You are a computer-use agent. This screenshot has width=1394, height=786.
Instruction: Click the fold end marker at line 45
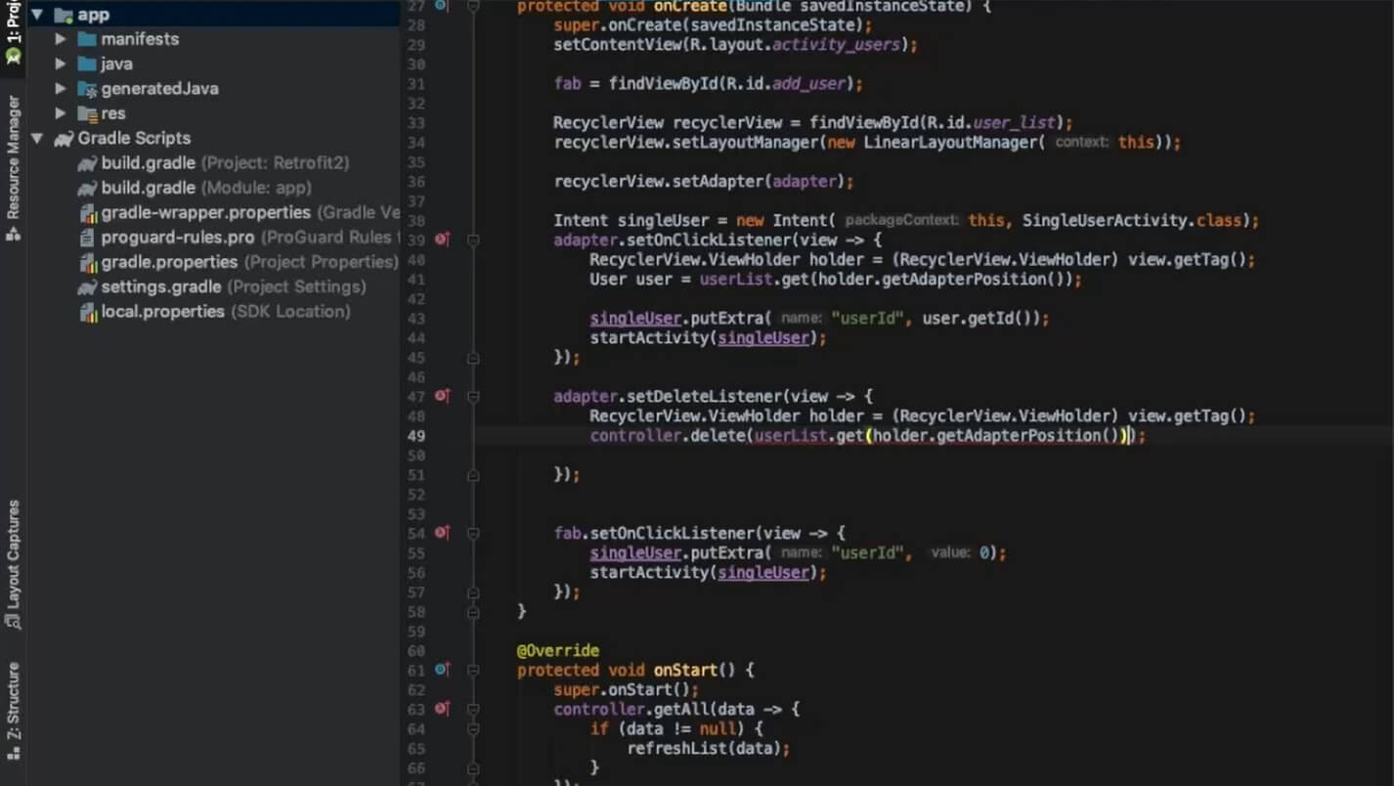(x=473, y=358)
